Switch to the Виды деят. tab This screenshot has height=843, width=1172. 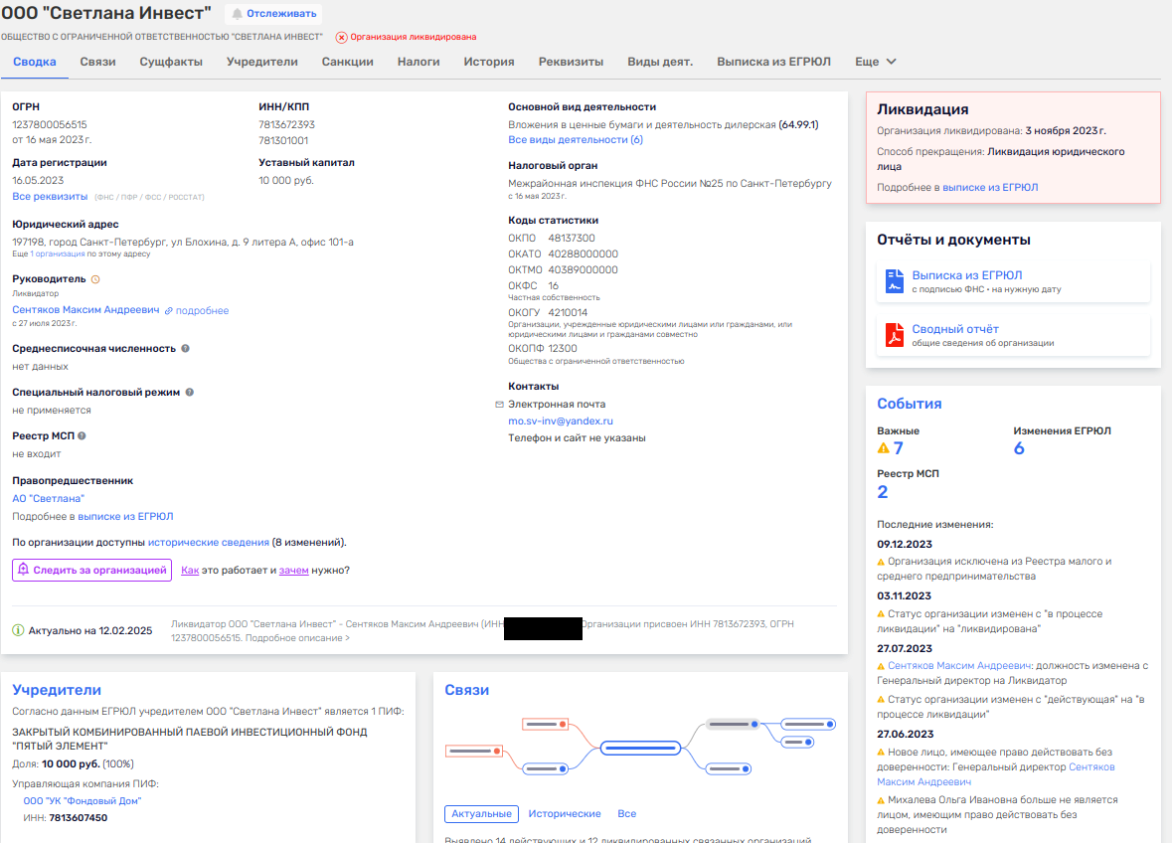pyautogui.click(x=660, y=62)
